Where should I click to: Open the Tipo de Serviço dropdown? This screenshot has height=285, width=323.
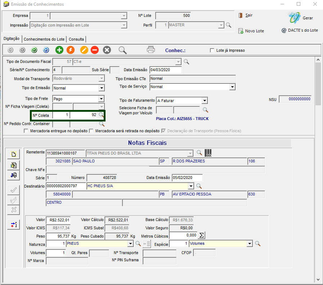coord(232,87)
